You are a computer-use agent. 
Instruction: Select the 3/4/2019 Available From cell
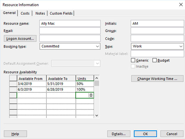click(32, 84)
